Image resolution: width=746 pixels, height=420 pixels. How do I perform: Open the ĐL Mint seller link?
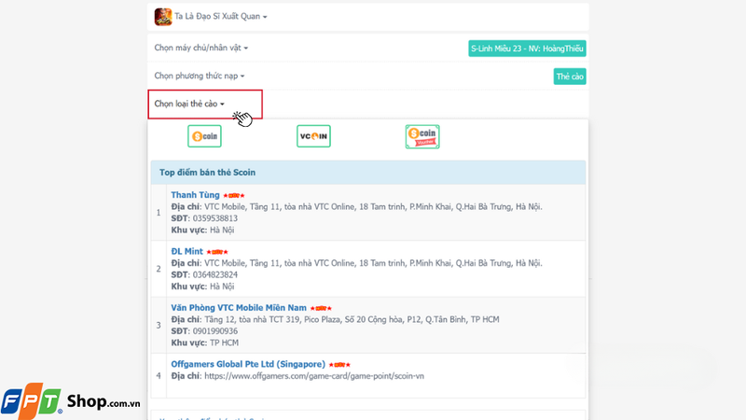pyautogui.click(x=187, y=251)
